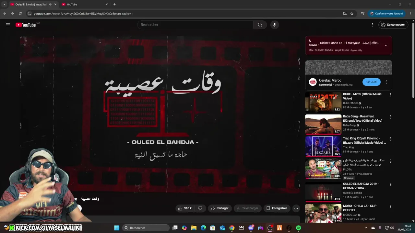
Task: Click the Cerelac ad blue action button
Action: tap(372, 82)
